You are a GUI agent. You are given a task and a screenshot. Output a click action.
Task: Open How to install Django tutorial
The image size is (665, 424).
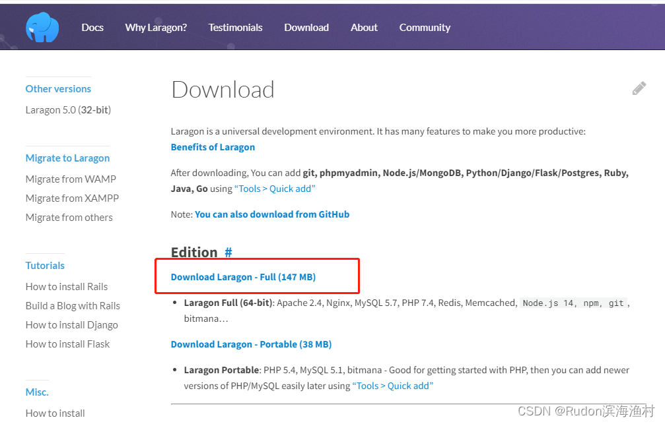click(x=72, y=325)
